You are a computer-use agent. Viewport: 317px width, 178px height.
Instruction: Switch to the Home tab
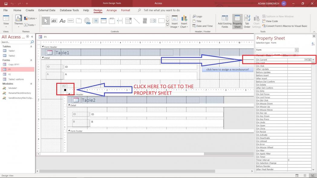click(x=17, y=10)
